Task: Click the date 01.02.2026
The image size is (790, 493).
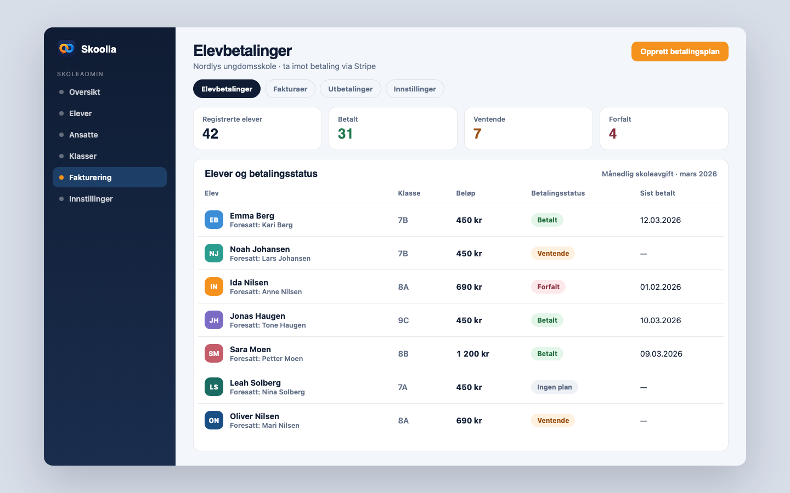Action: tap(661, 287)
